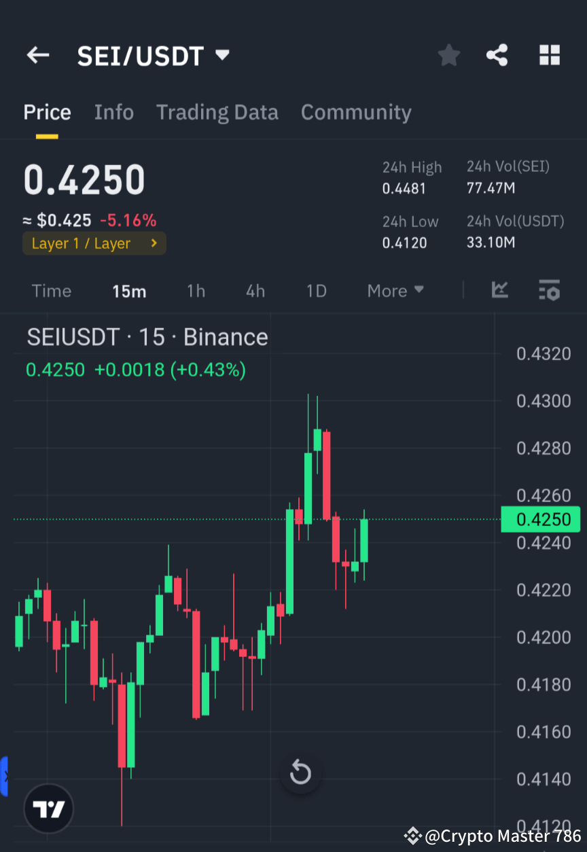Select the Time view option
This screenshot has height=852, width=587.
[51, 290]
